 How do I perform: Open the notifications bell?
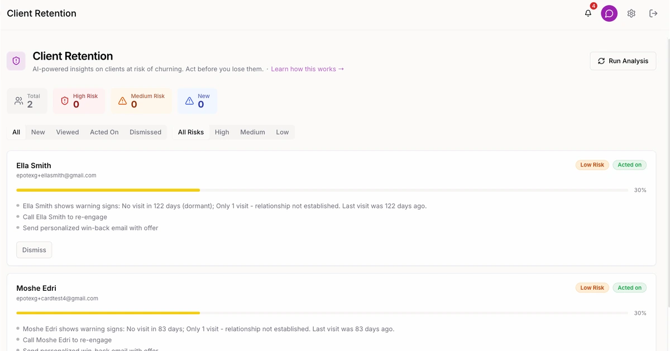coord(588,13)
